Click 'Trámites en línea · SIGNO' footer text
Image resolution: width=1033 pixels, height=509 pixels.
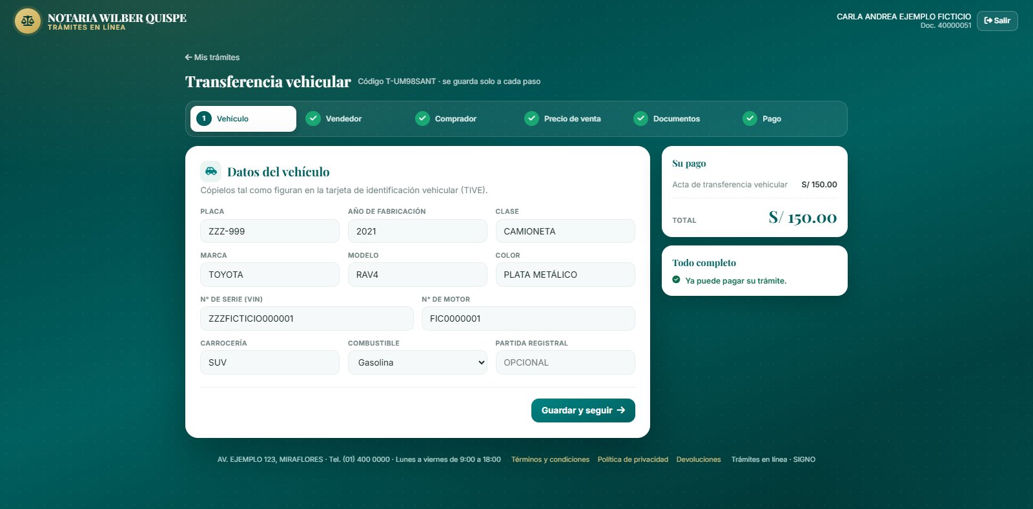coord(773,459)
